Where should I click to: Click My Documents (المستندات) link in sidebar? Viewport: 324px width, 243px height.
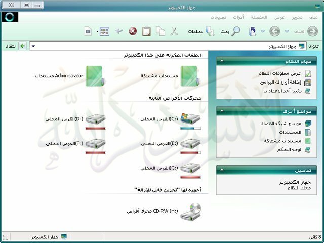coord(290,132)
